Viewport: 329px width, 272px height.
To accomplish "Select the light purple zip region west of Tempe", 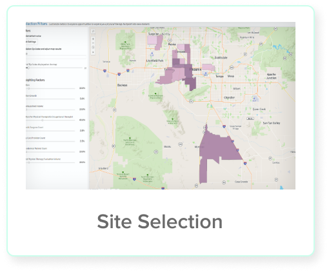I will click(x=208, y=67).
